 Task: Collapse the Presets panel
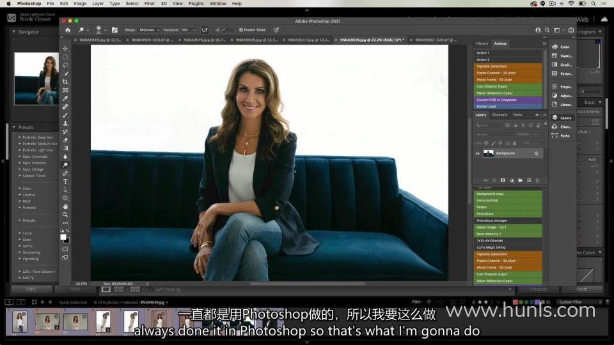click(x=14, y=127)
